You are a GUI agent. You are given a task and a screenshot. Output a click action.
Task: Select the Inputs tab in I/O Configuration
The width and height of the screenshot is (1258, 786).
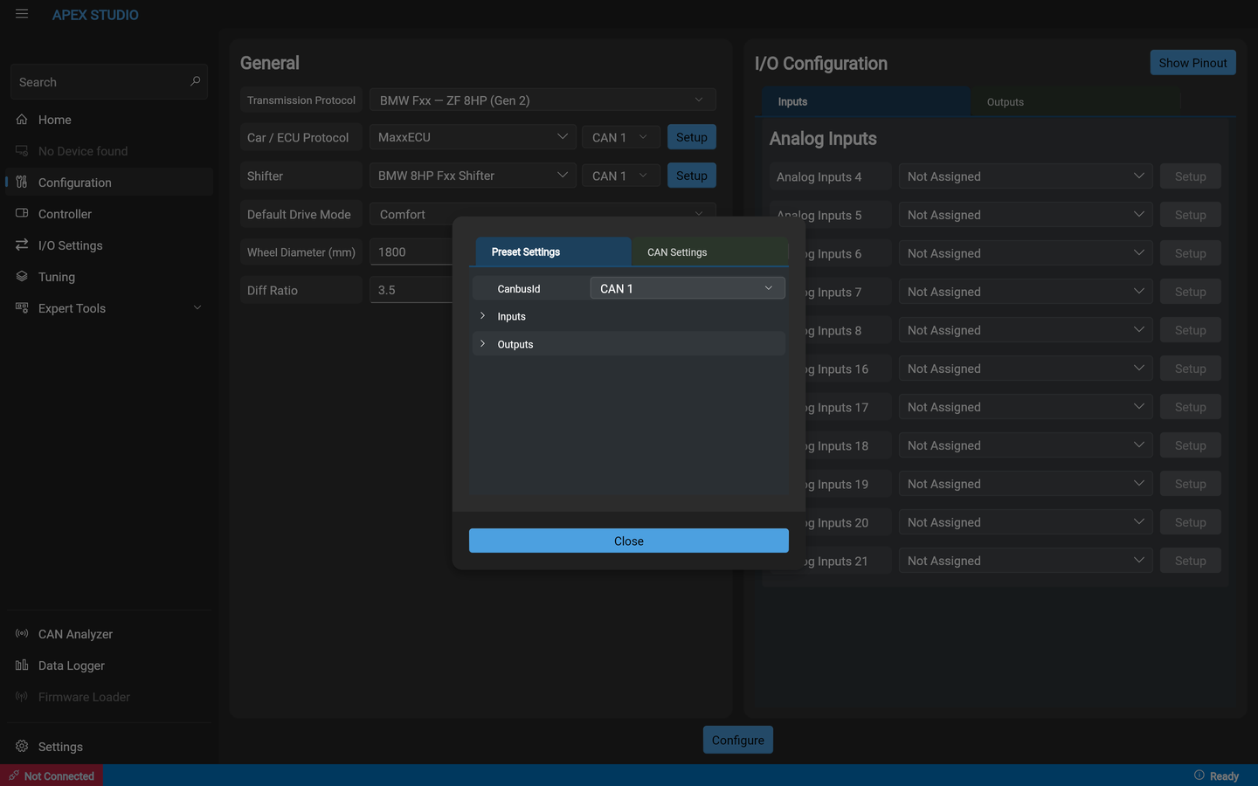(x=866, y=101)
